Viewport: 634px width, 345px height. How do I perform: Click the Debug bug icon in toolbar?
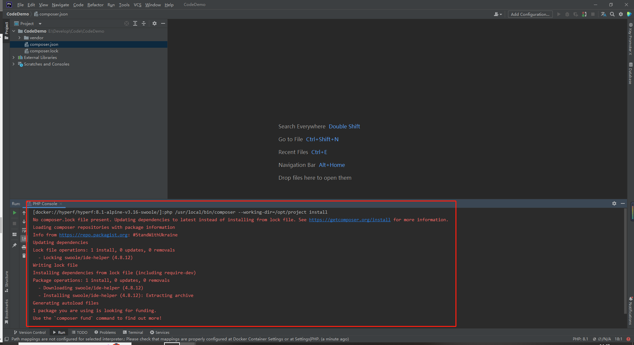pyautogui.click(x=567, y=14)
